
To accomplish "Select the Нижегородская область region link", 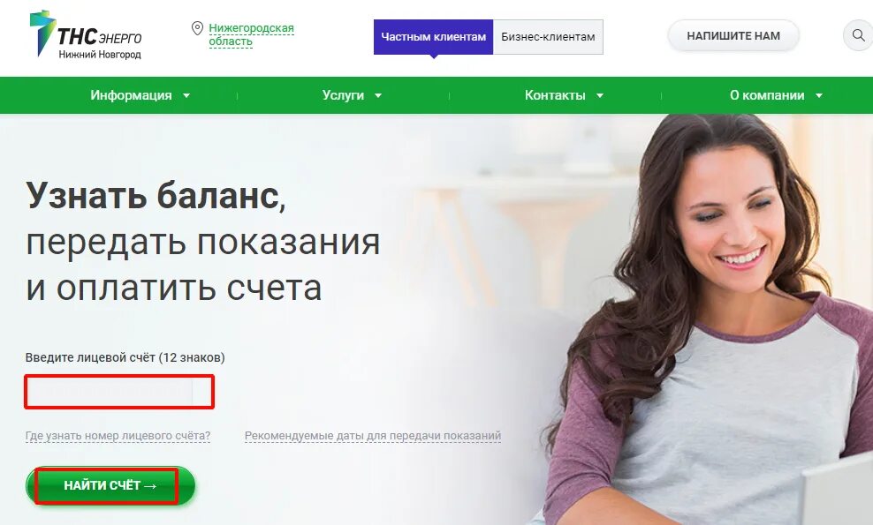I will click(251, 34).
